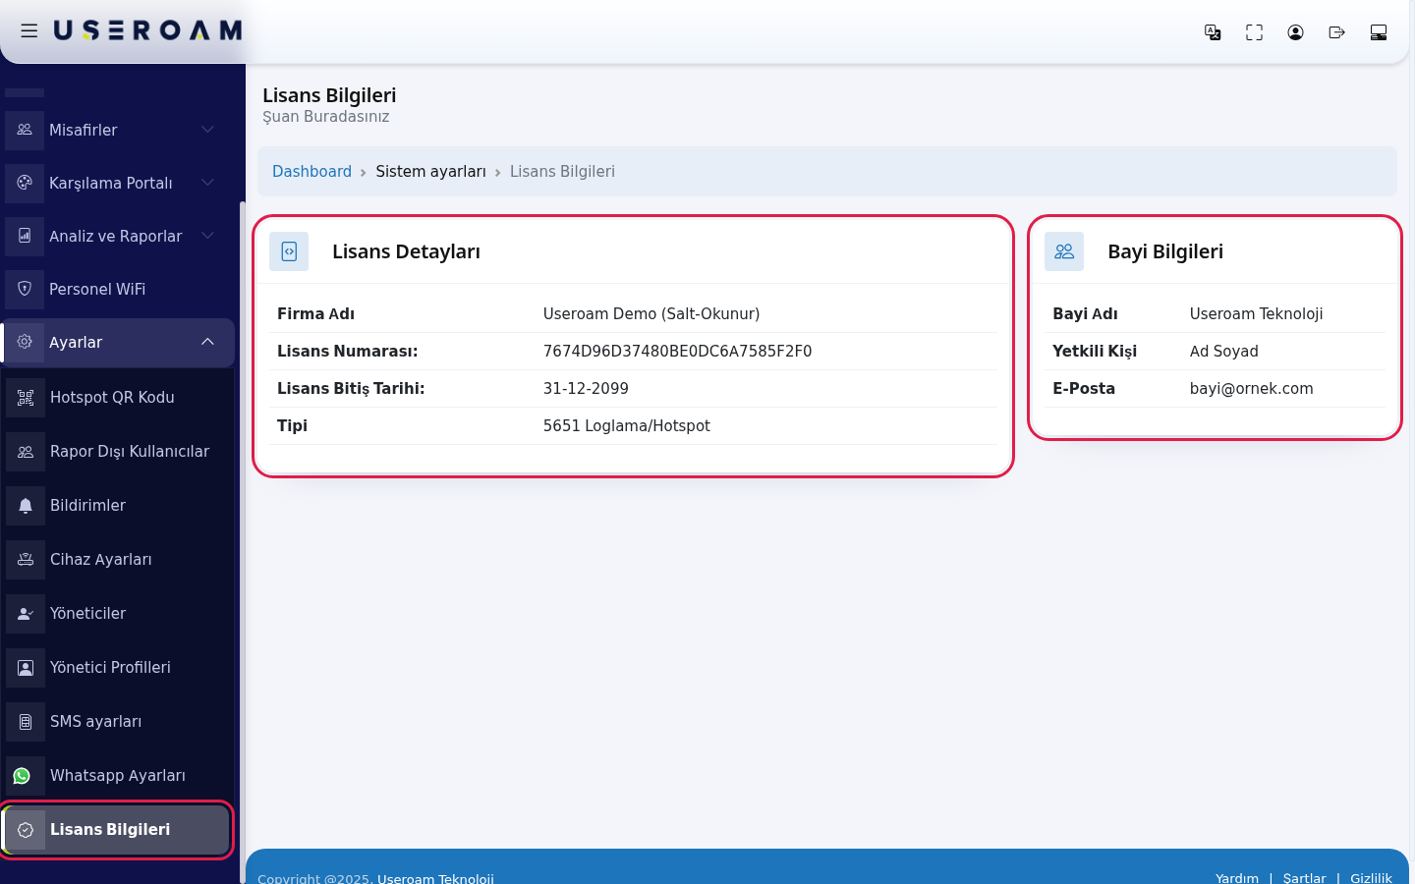The height and width of the screenshot is (884, 1415).
Task: Collapse the Ayarlar menu chevron
Action: click(207, 342)
